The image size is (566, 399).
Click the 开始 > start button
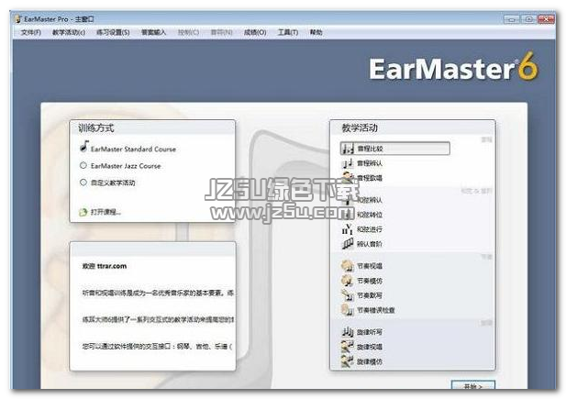pyautogui.click(x=472, y=385)
